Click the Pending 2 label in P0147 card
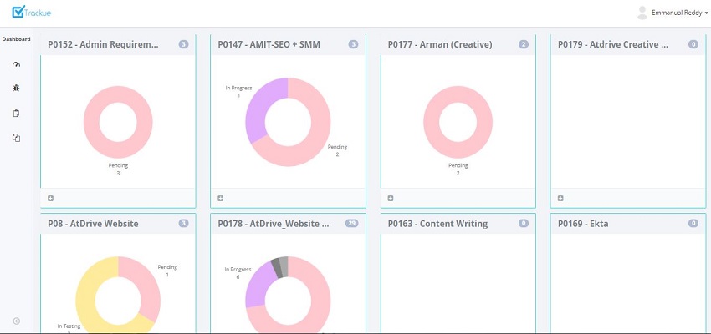Screen dimensions: 711x334 pos(337,150)
